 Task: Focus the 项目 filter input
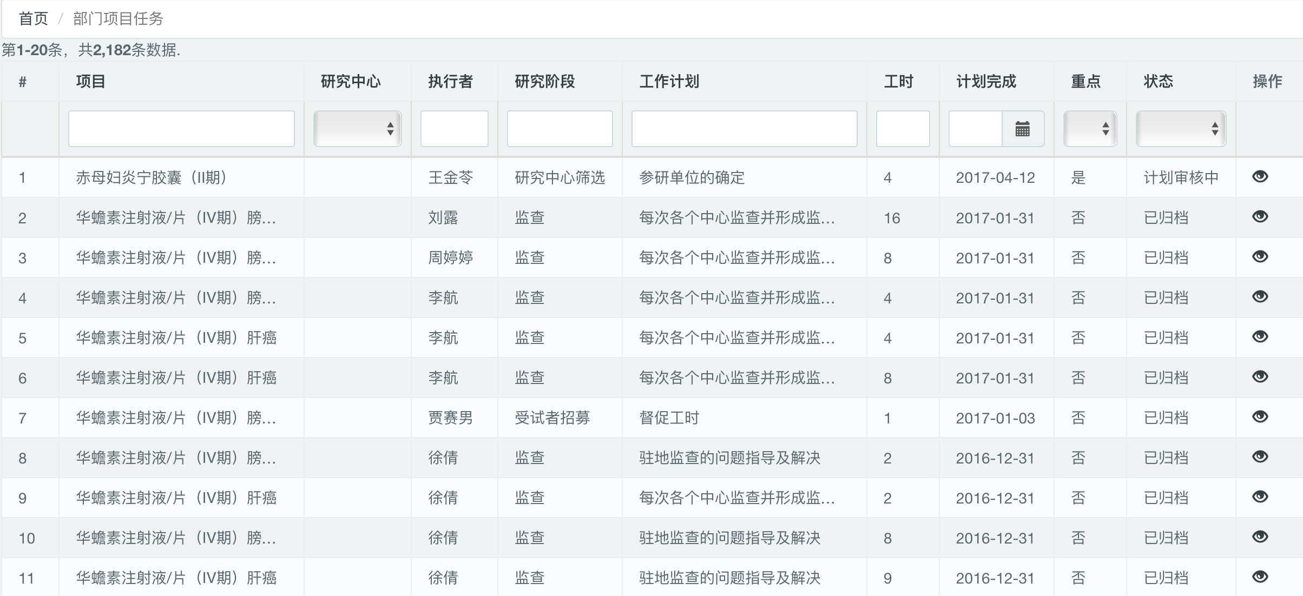click(181, 129)
